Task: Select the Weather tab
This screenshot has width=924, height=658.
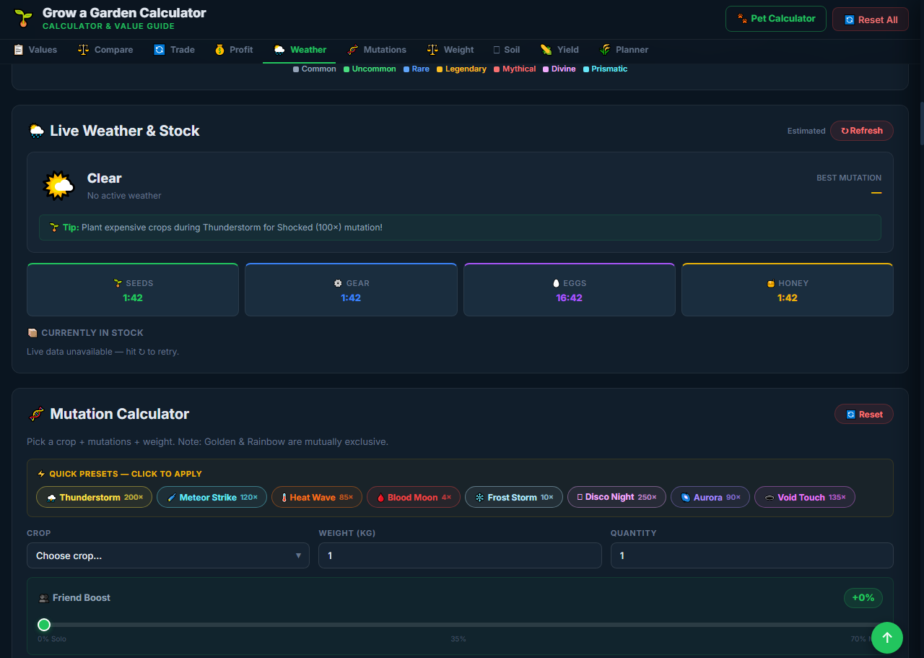Action: coord(300,50)
